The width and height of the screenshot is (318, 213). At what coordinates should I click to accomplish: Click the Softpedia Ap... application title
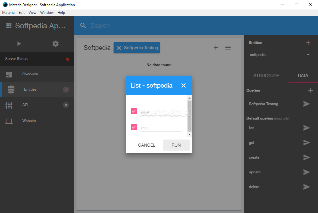point(40,26)
